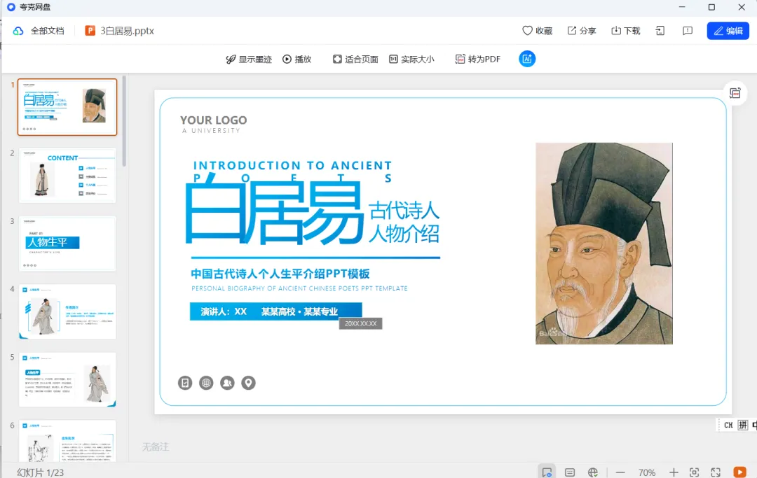Click the 3白居易.pptx file name
757x478 pixels.
(x=127, y=31)
